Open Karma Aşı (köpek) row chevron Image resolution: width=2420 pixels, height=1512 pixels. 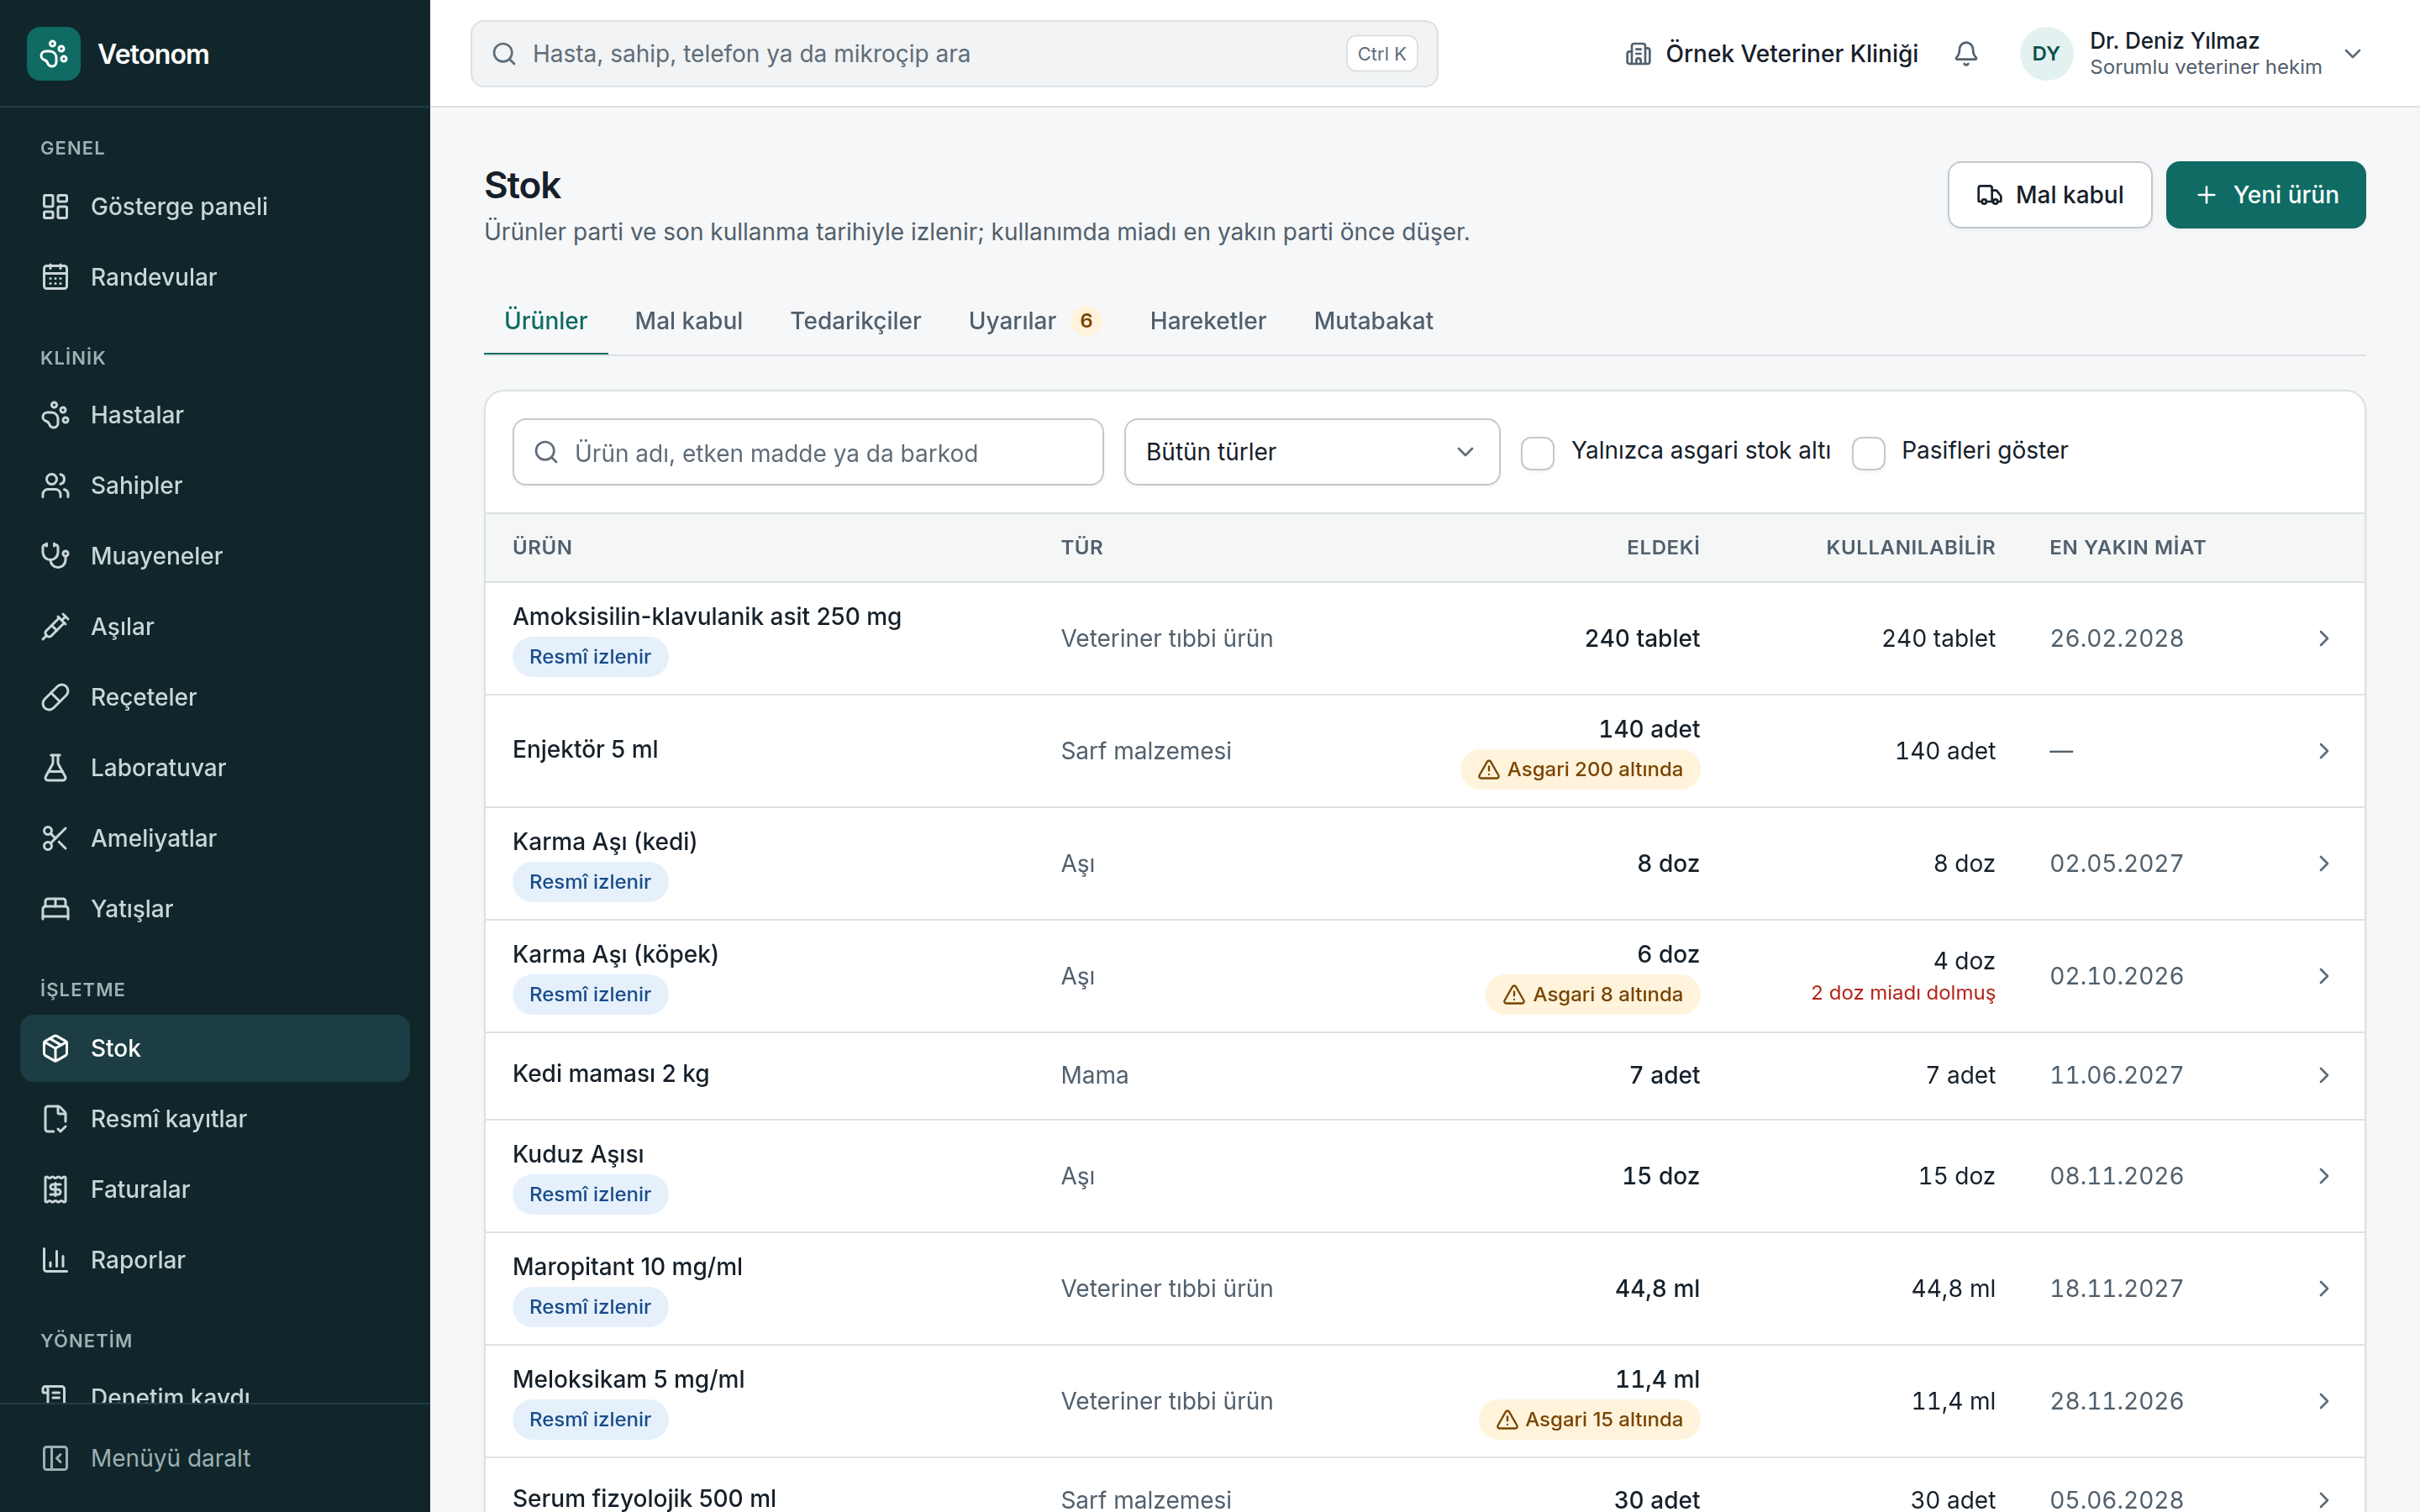coord(2323,976)
